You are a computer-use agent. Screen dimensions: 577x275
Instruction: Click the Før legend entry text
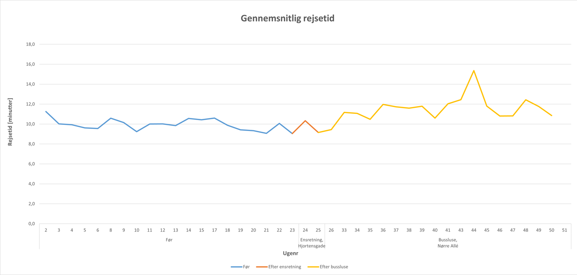pos(246,267)
